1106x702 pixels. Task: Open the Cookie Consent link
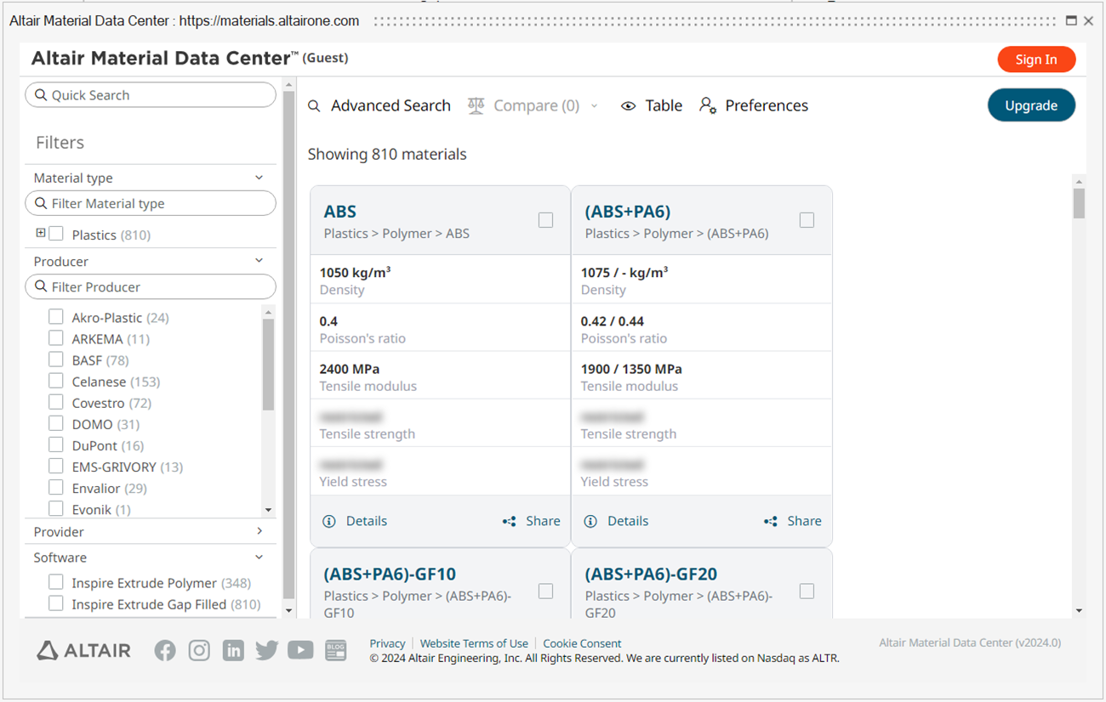pos(582,643)
